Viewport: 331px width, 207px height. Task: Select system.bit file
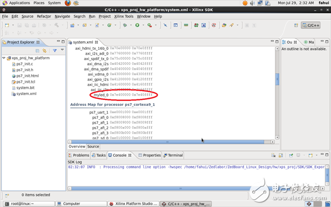point(25,88)
